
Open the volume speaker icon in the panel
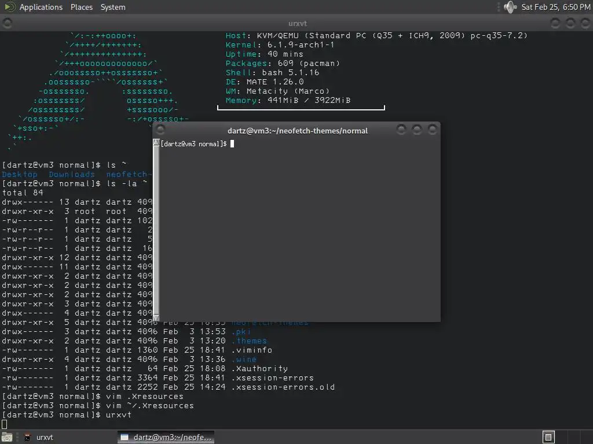point(510,7)
